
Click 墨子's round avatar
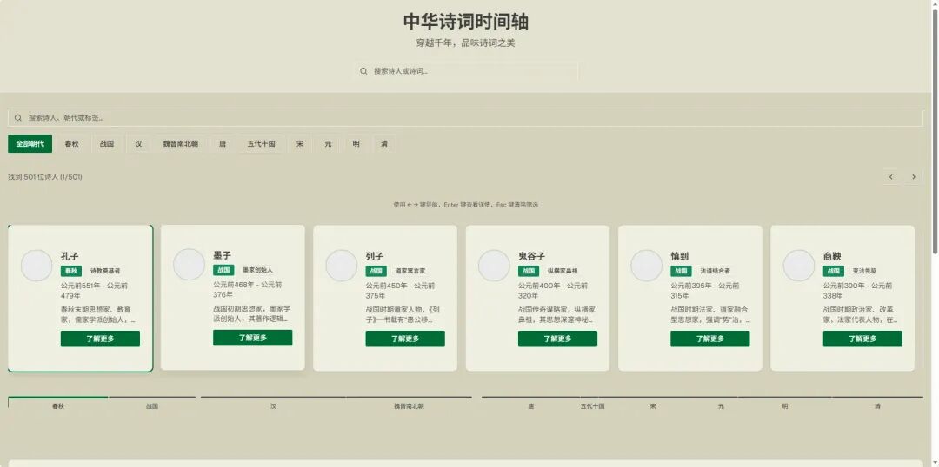click(190, 264)
